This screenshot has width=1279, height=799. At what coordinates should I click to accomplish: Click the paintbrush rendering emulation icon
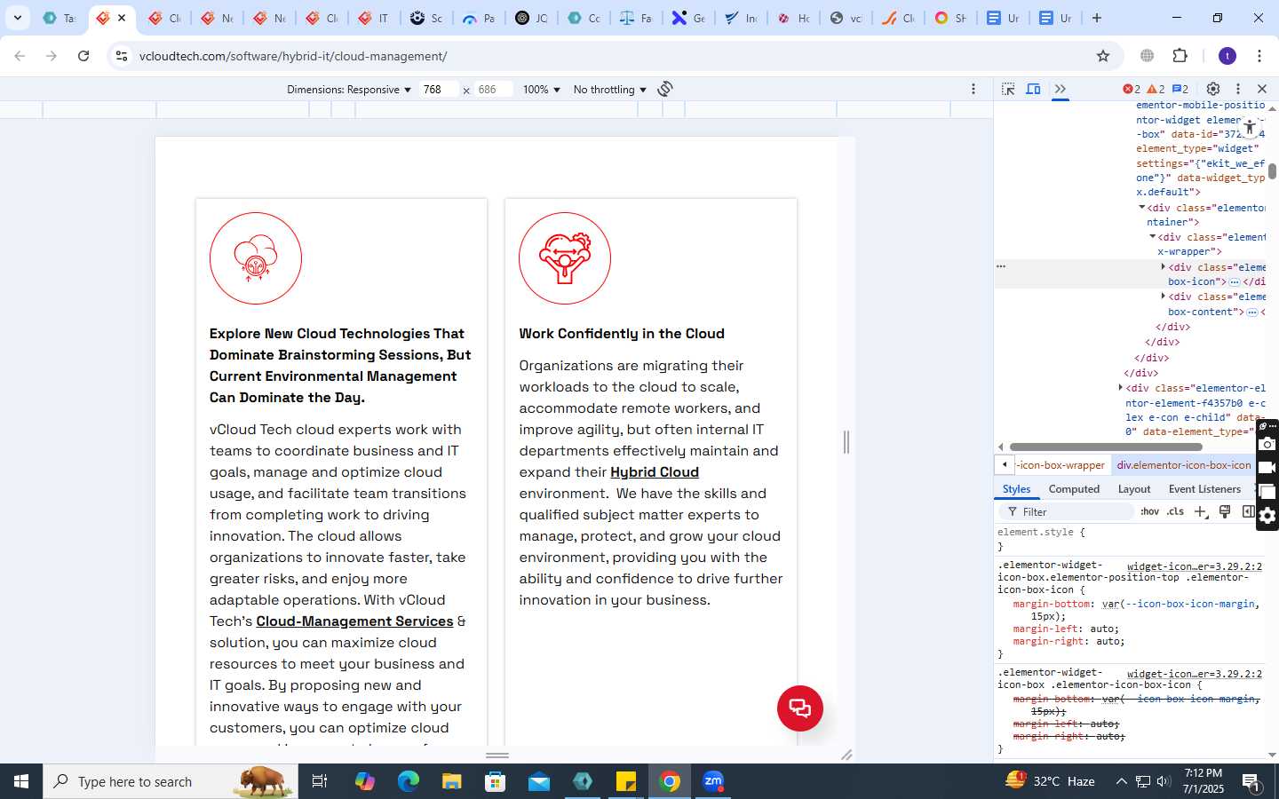point(1225,511)
